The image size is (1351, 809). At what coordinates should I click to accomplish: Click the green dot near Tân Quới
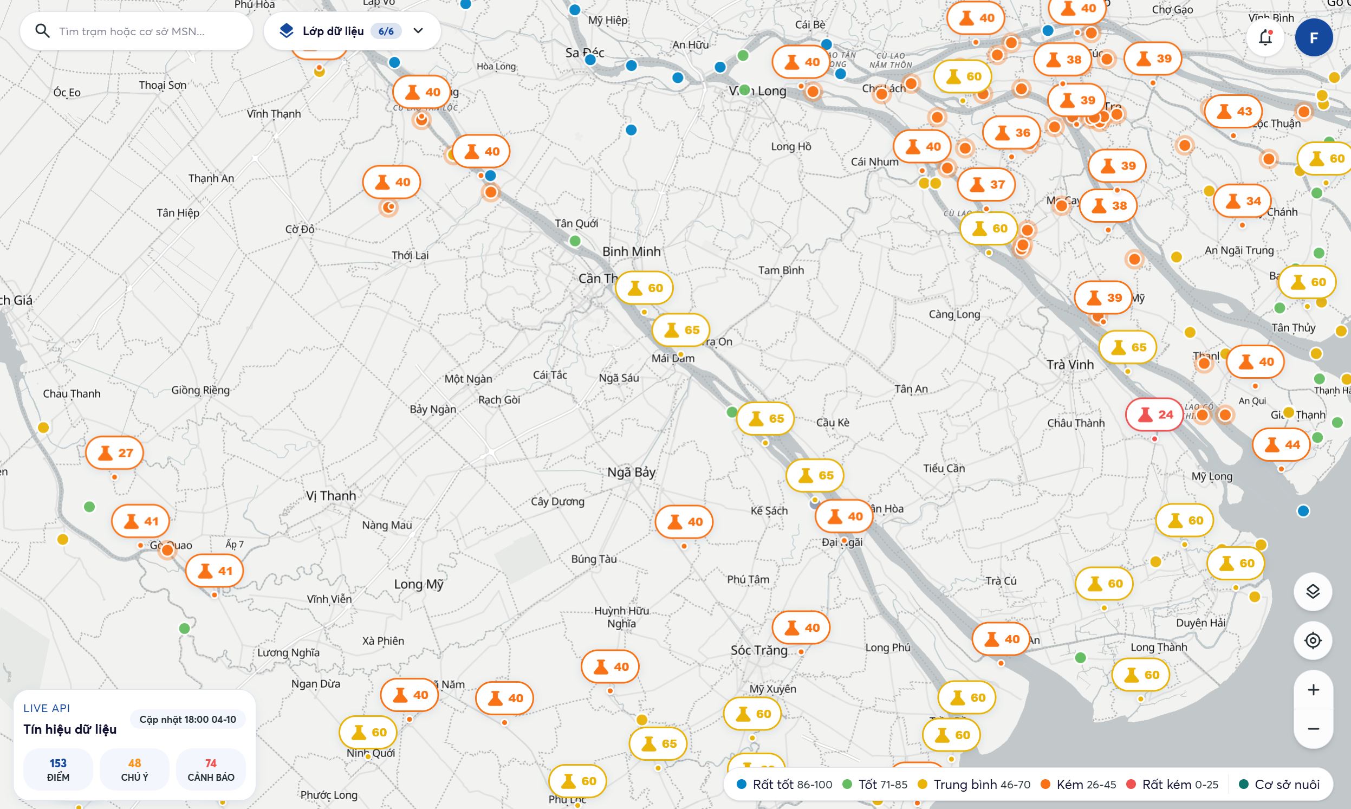pyautogui.click(x=575, y=241)
